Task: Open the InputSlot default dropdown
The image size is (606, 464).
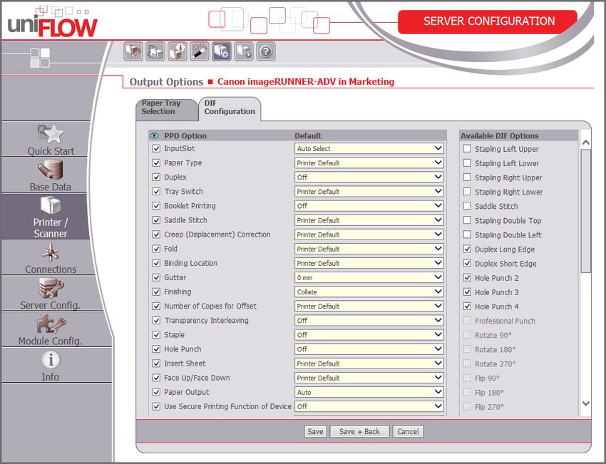Action: pos(369,149)
